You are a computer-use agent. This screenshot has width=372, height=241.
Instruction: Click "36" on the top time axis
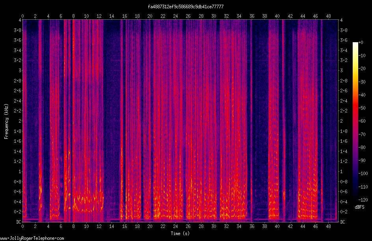[x=252, y=16]
